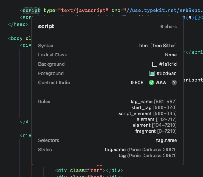Image resolution: width=203 pixels, height=177 pixels.
Task: Click rule script_element [560–635]
Action: click(x=148, y=113)
